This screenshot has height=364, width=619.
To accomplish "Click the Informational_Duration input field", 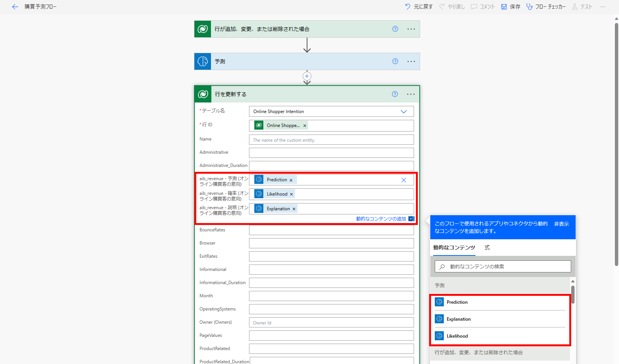I will (332, 283).
